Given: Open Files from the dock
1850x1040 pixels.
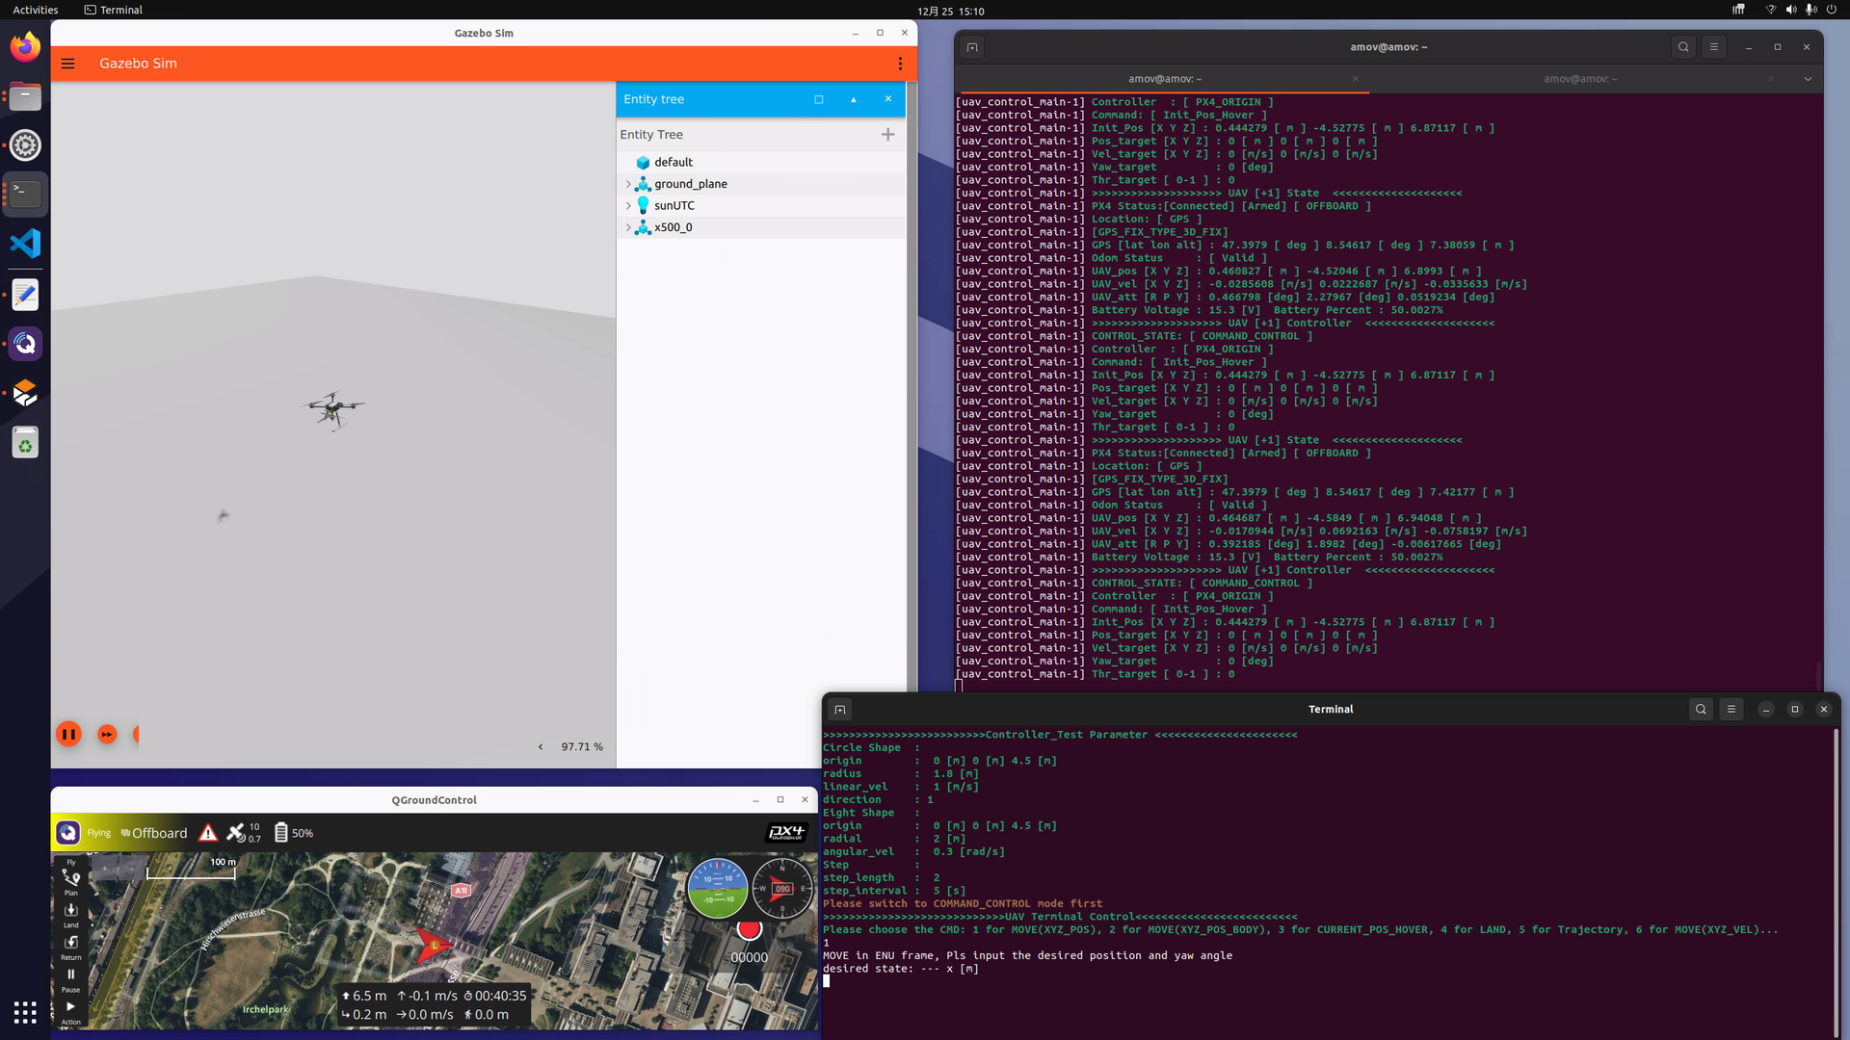Looking at the screenshot, I should 25,96.
